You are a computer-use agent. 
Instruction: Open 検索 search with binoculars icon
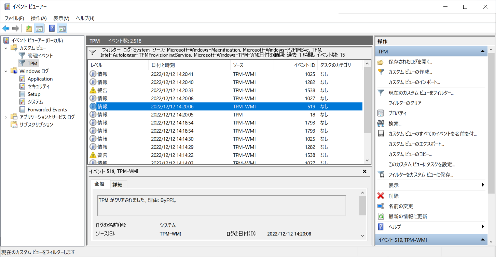(x=395, y=123)
